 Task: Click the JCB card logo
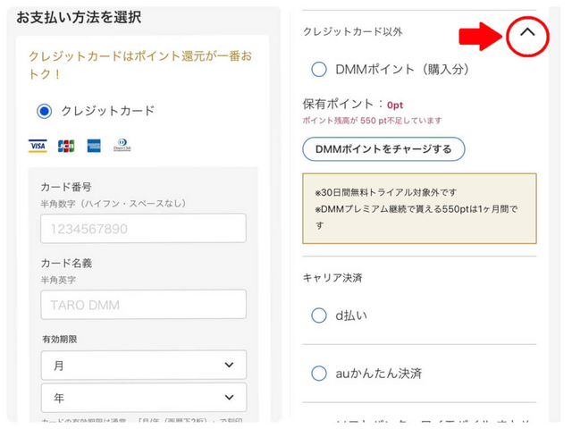coord(65,146)
